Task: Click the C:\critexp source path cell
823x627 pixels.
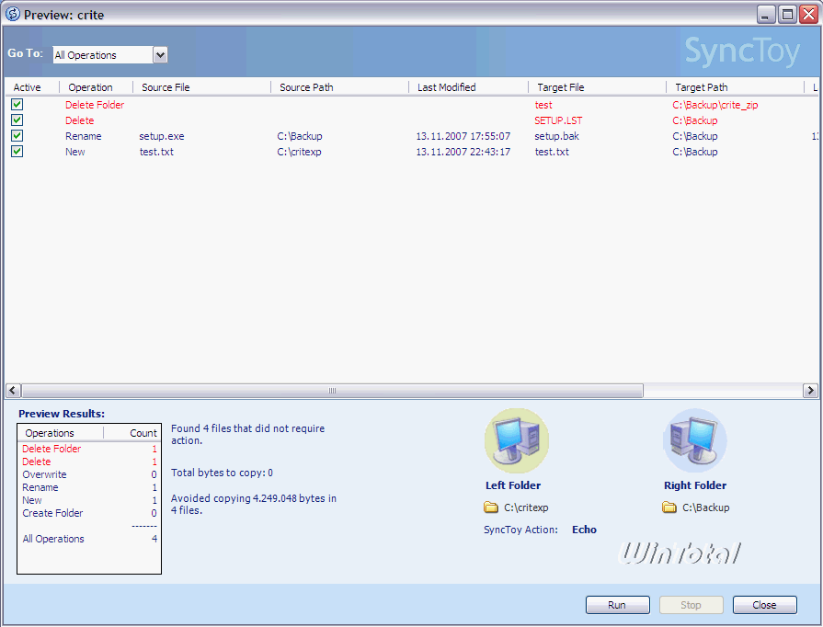Action: coord(299,153)
